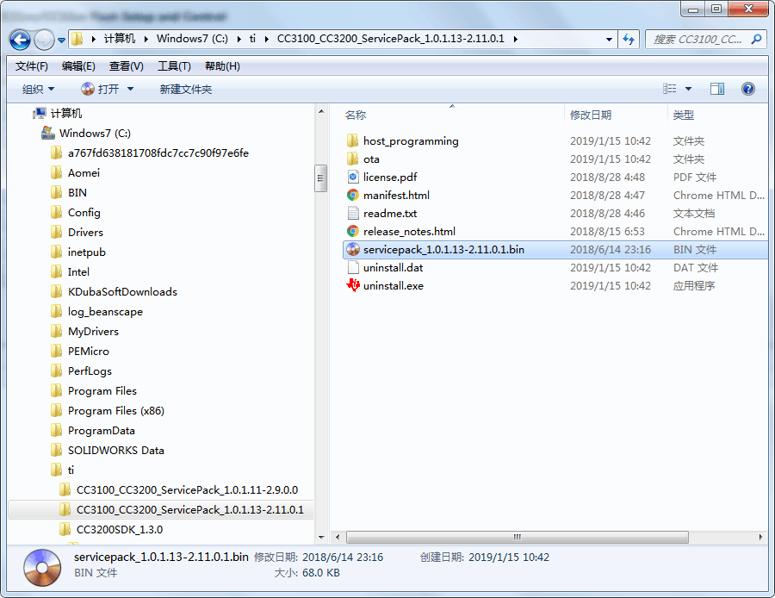Open the view options dropdown arrow
The width and height of the screenshot is (775, 598).
[689, 89]
